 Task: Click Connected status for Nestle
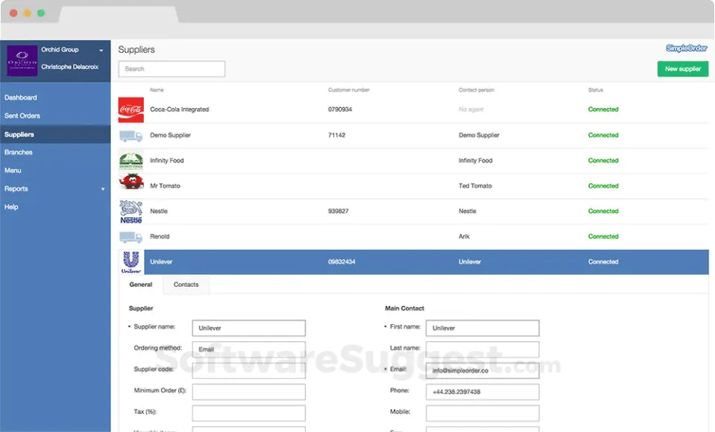point(603,211)
